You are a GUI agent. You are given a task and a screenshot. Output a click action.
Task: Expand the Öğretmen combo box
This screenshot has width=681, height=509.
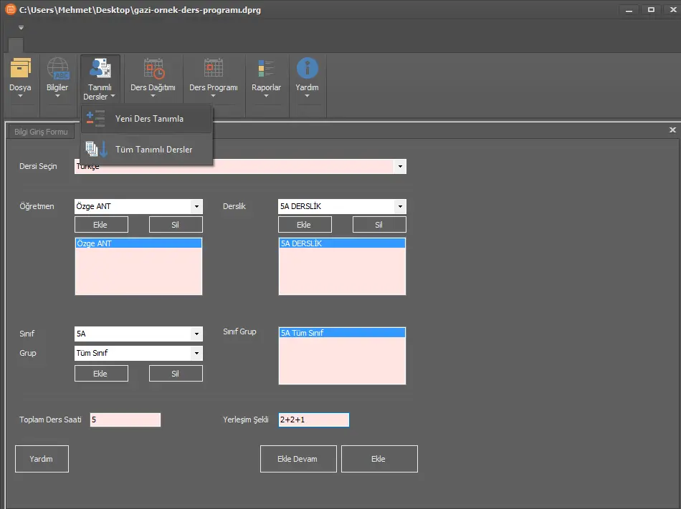[196, 207]
